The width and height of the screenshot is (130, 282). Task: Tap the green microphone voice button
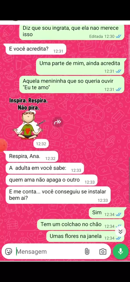point(121,251)
